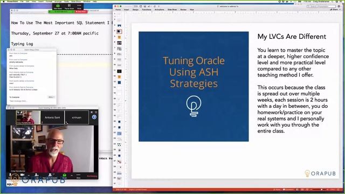Open the Apple menu
Screen dimensions: 345x194
(4, 1)
